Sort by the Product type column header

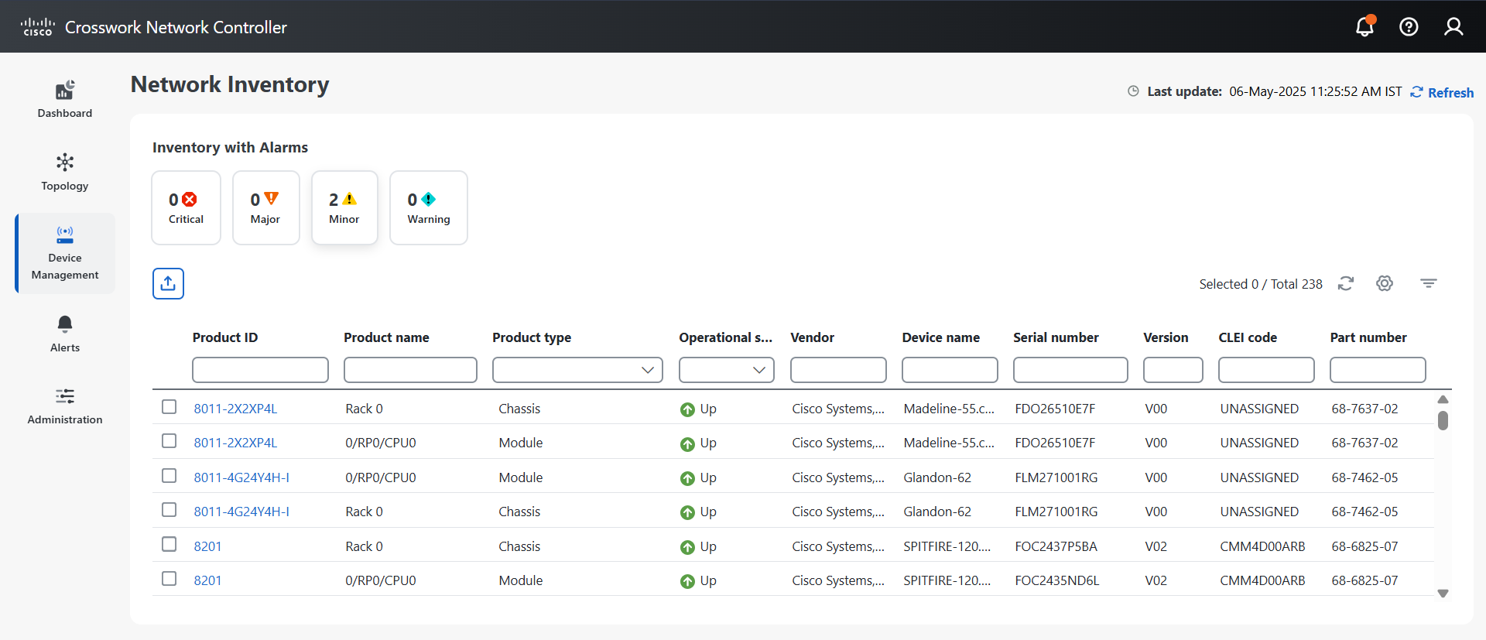(532, 337)
